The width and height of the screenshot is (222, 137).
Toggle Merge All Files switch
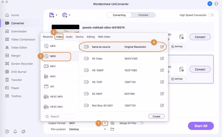pyautogui.click(x=141, y=123)
